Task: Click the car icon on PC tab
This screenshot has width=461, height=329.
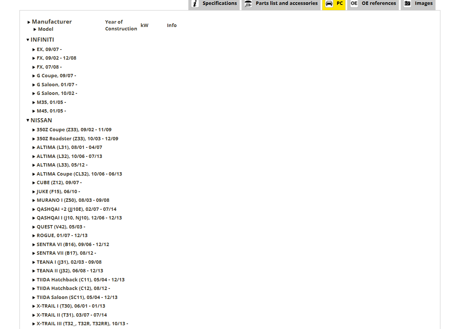Action: (x=329, y=4)
